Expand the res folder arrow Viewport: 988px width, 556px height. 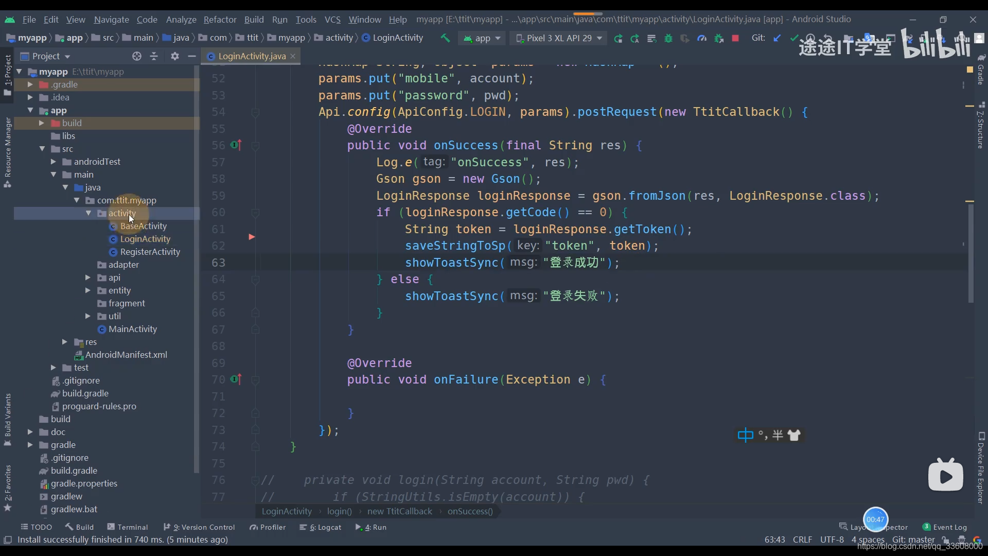(x=64, y=342)
